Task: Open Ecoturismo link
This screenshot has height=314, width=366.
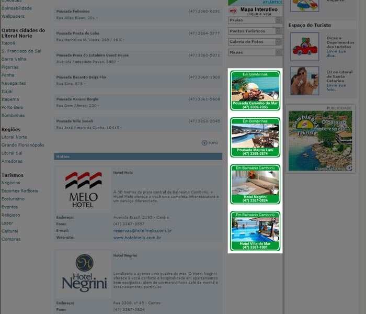Action: [x=13, y=199]
